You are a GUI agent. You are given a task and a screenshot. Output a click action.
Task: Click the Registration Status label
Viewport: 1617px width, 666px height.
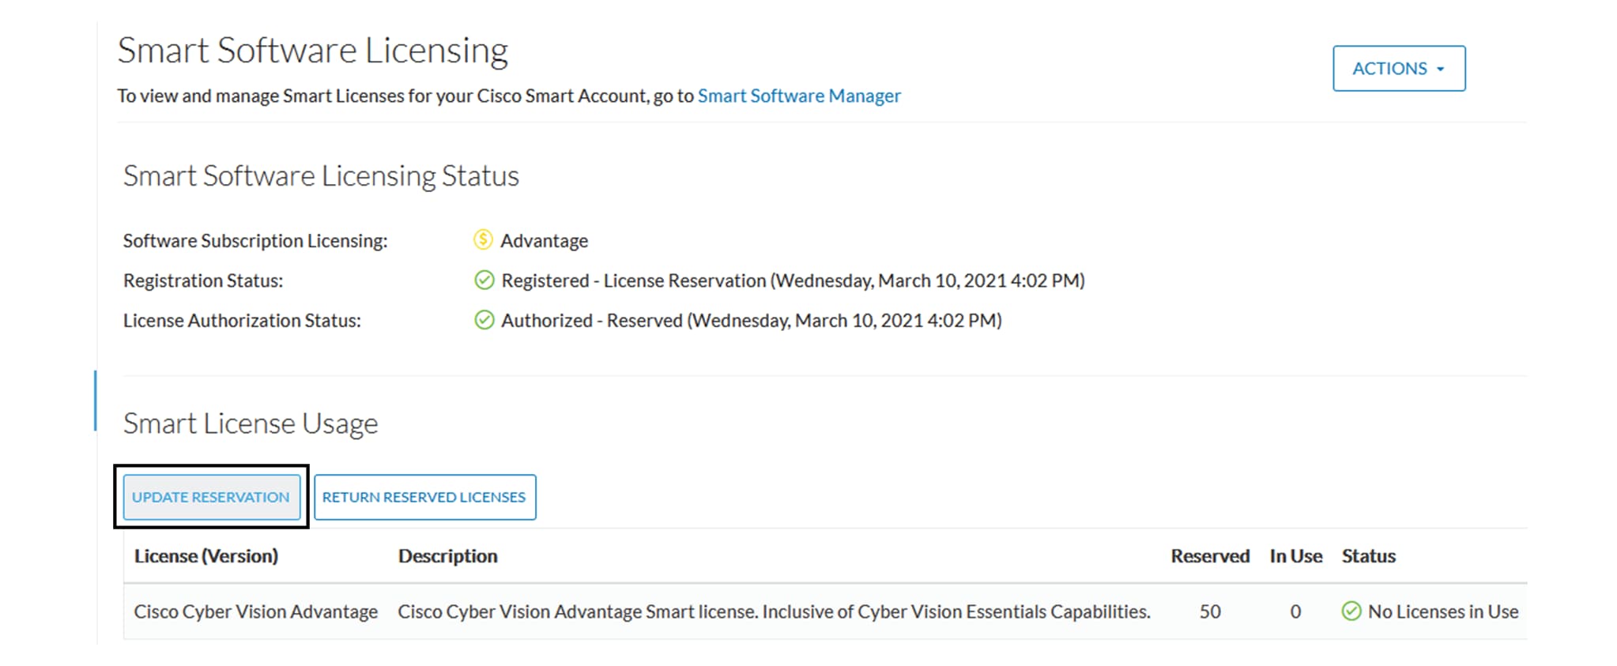tap(203, 280)
